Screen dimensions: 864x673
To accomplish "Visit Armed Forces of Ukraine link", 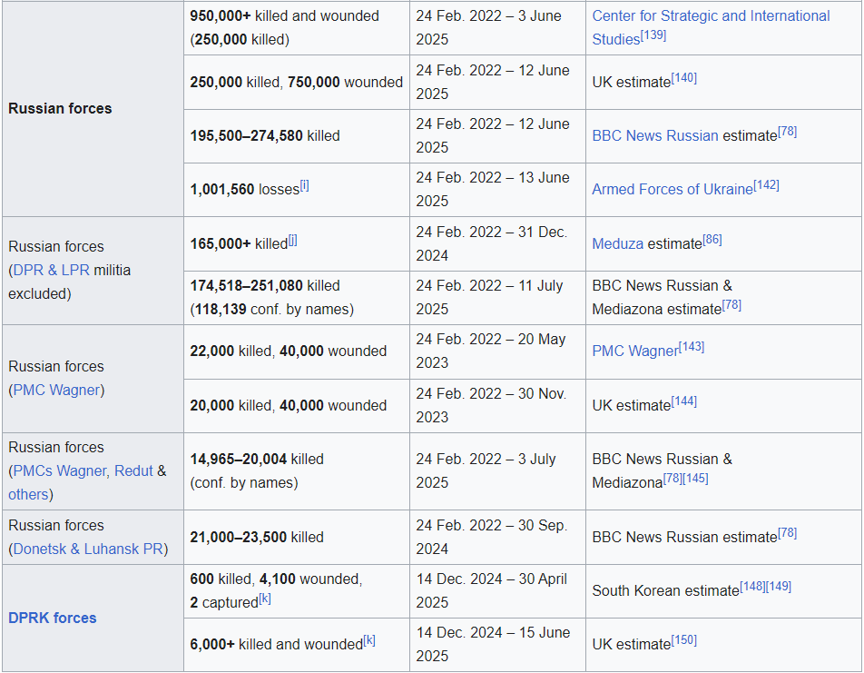I will point(673,189).
